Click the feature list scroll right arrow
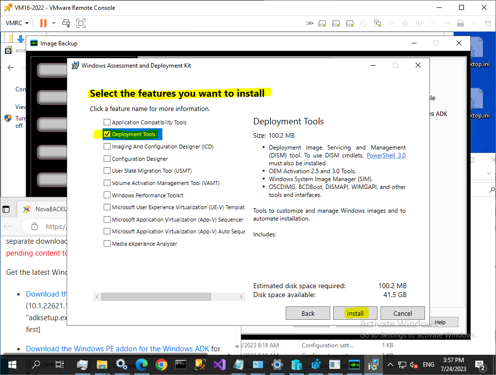The height and width of the screenshot is (375, 496). coord(241,297)
